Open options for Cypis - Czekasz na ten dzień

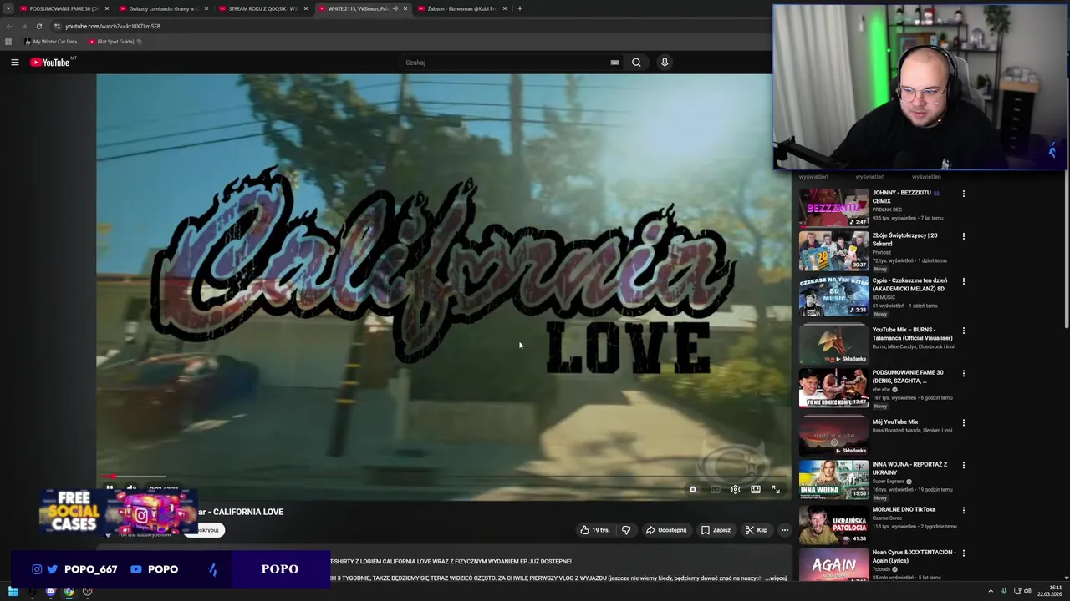963,281
